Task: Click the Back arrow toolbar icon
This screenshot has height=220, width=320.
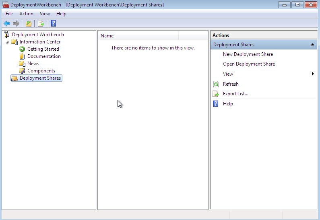Action: 7,23
